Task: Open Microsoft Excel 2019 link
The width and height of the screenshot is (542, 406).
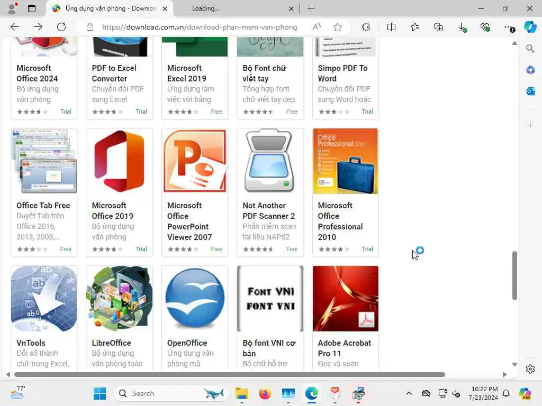Action: pos(187,73)
